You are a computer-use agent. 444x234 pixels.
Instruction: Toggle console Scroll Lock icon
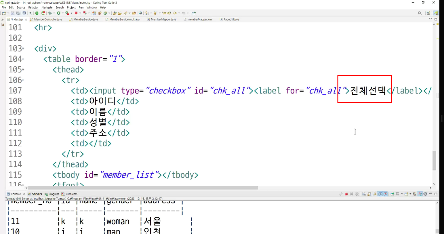tap(369, 194)
